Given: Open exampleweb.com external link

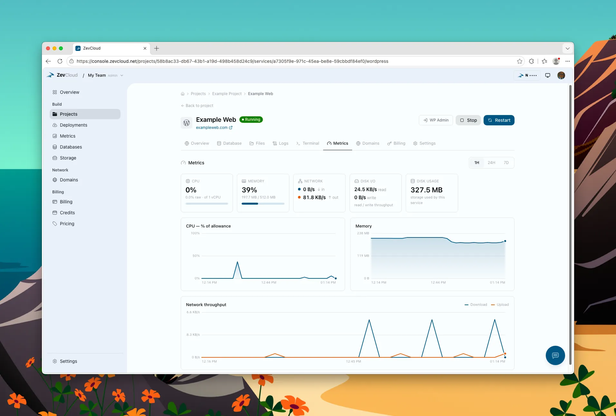Looking at the screenshot, I should pos(214,128).
